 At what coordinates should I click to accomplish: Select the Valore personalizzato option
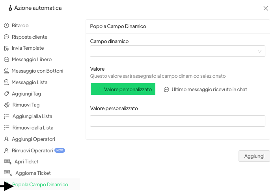coord(123,89)
